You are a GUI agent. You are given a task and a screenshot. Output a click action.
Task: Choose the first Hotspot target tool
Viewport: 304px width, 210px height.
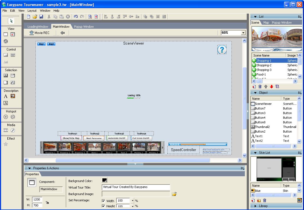point(6,117)
